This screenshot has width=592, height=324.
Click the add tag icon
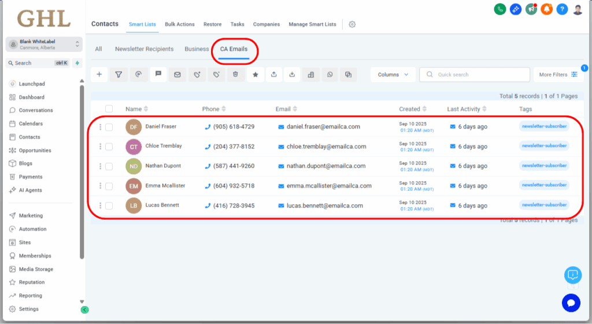click(x=197, y=75)
